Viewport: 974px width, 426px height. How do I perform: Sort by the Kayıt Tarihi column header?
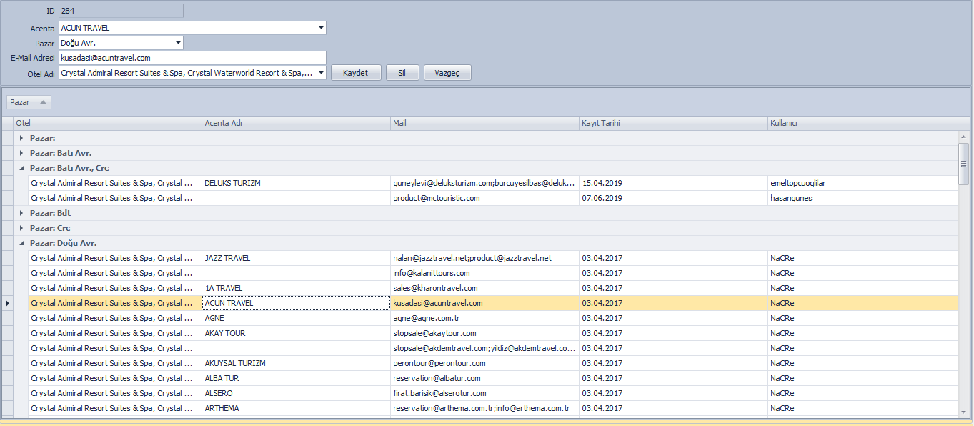[674, 123]
